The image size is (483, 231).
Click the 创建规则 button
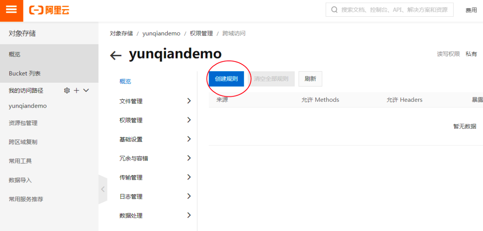(x=226, y=79)
